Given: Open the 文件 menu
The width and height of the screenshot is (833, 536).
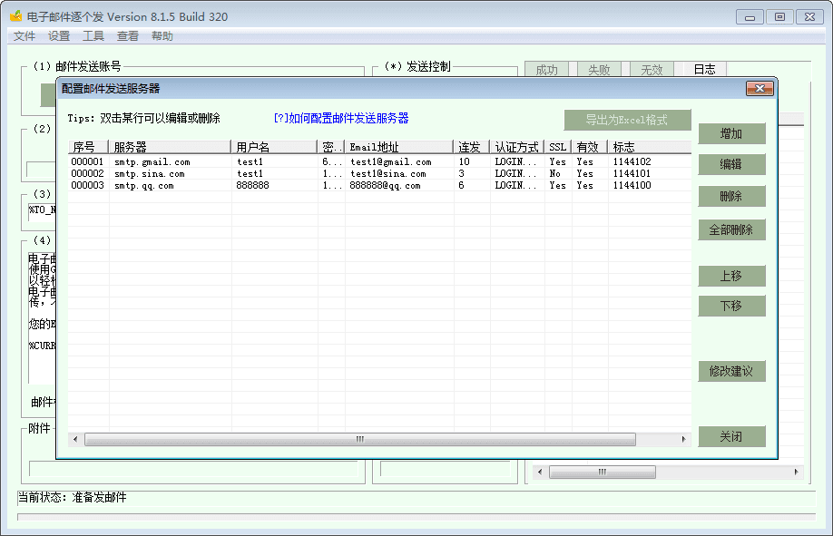Looking at the screenshot, I should pyautogui.click(x=24, y=36).
